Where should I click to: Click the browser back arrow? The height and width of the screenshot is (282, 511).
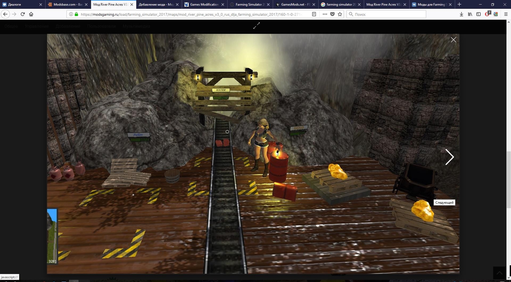tap(5, 14)
